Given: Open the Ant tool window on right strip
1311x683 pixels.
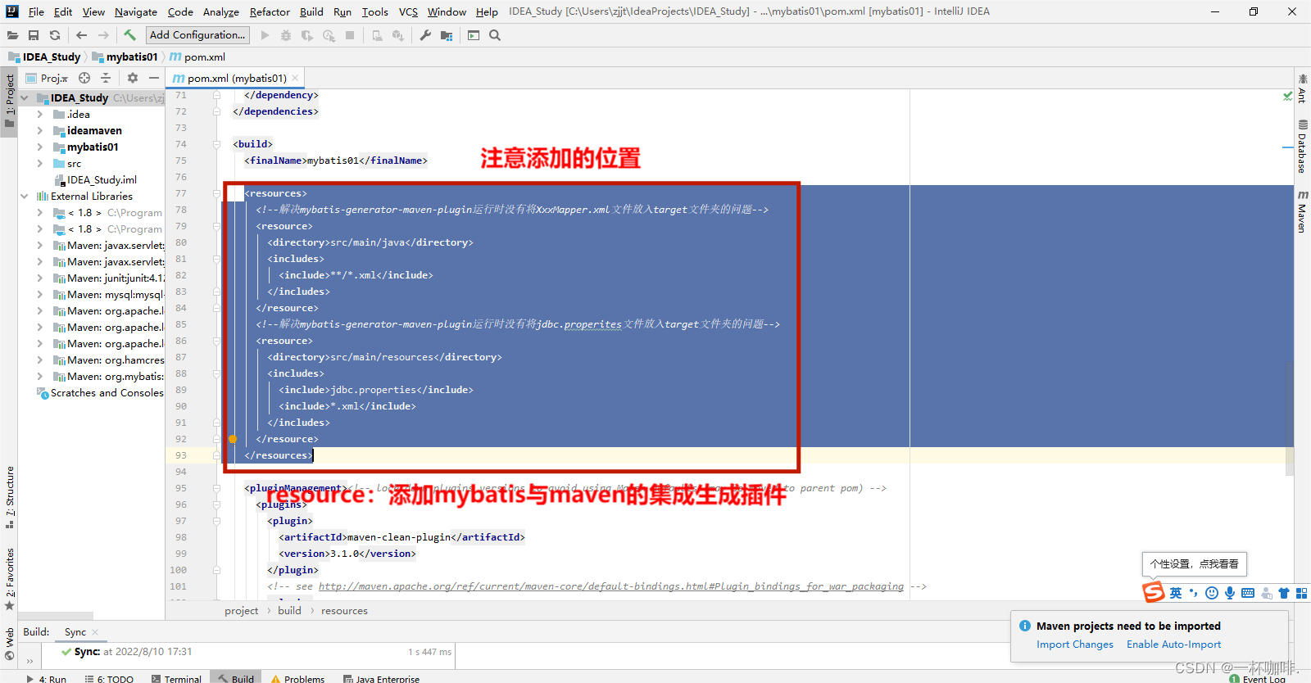Looking at the screenshot, I should pos(1302,88).
